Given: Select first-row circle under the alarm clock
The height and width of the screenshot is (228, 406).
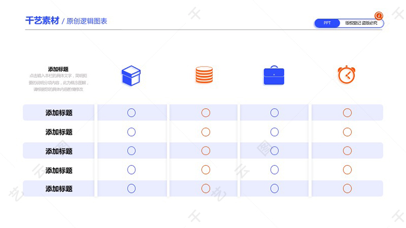Looking at the screenshot, I should [x=347, y=113].
